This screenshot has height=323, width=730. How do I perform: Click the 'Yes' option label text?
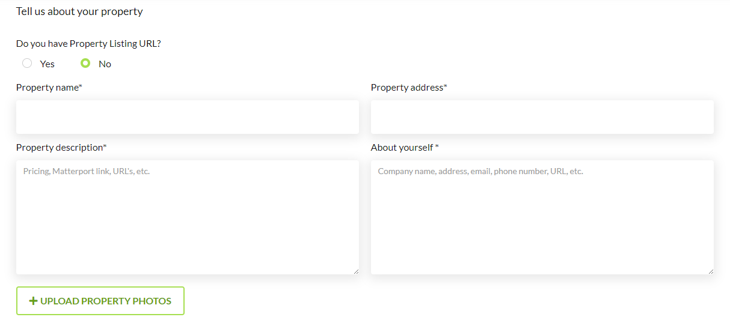(x=47, y=64)
